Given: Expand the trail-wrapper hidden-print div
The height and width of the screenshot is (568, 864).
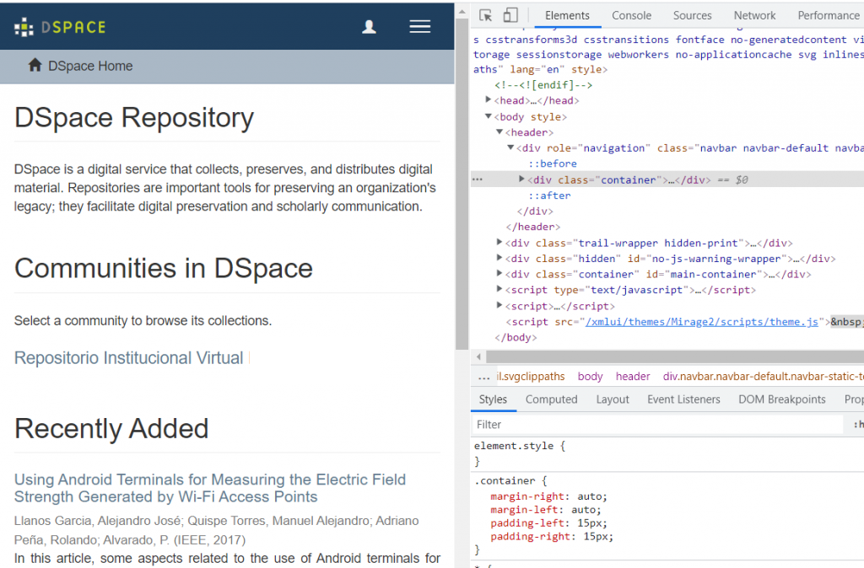Looking at the screenshot, I should click(499, 242).
